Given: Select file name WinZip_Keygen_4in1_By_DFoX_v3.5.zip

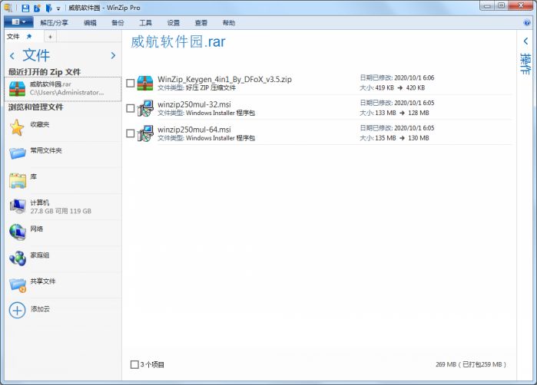Looking at the screenshot, I should click(x=224, y=79).
